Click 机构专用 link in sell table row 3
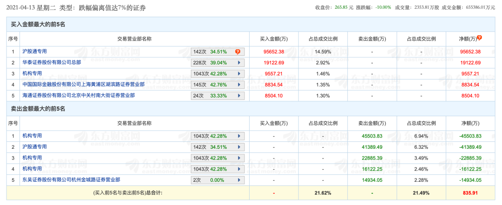This screenshot has width=502, height=205. coord(32,158)
